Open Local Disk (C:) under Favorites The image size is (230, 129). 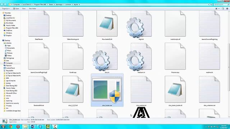10,18
